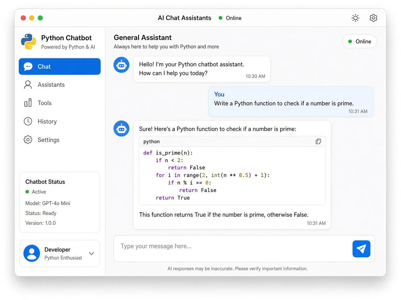Click the 'return True' code line
The width and height of the screenshot is (401, 300).
pyautogui.click(x=173, y=198)
